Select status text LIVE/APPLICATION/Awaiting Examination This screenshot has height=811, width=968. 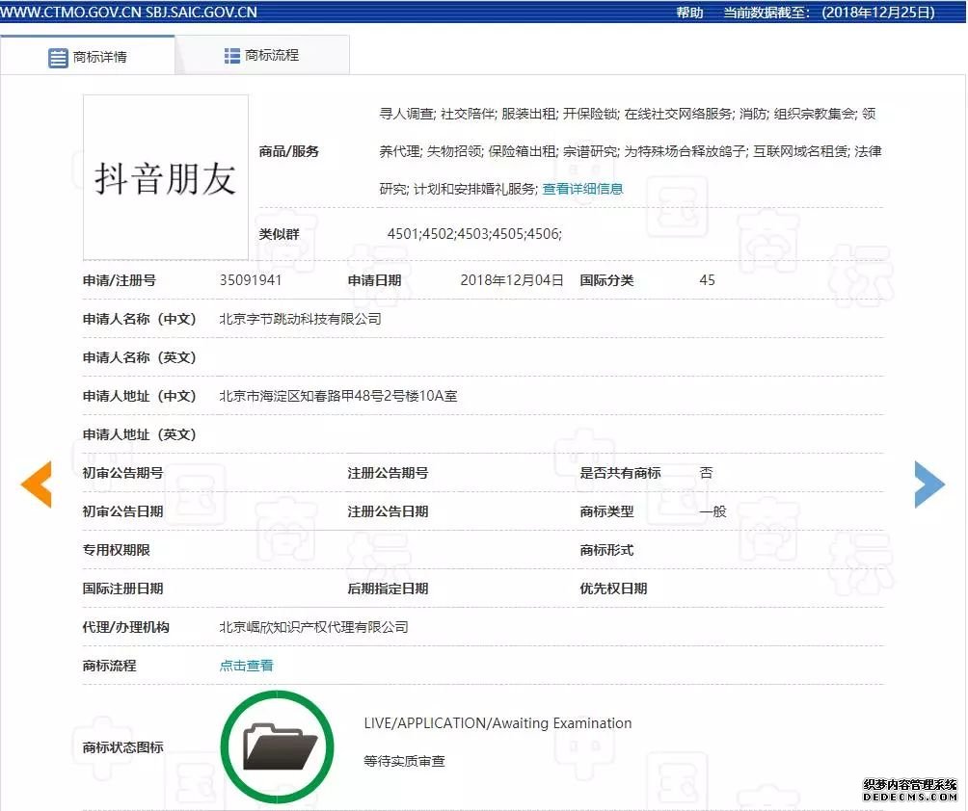click(x=497, y=722)
